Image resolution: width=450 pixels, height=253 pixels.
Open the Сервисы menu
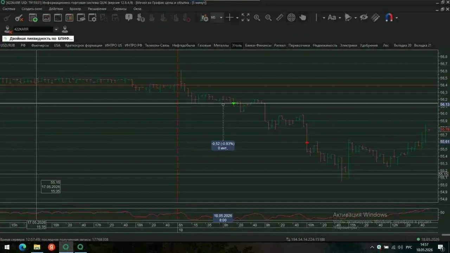click(120, 9)
